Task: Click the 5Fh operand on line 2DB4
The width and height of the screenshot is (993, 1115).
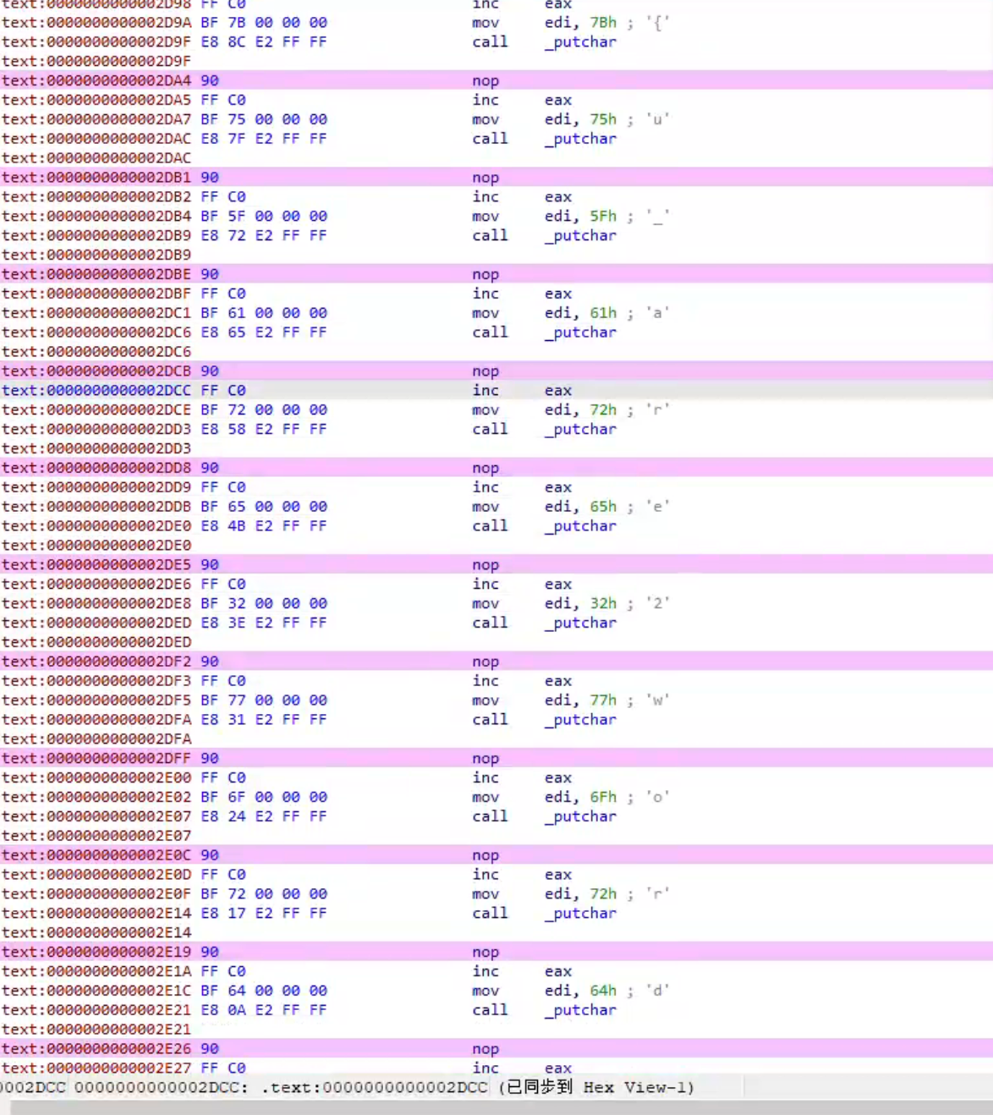Action: pyautogui.click(x=603, y=216)
